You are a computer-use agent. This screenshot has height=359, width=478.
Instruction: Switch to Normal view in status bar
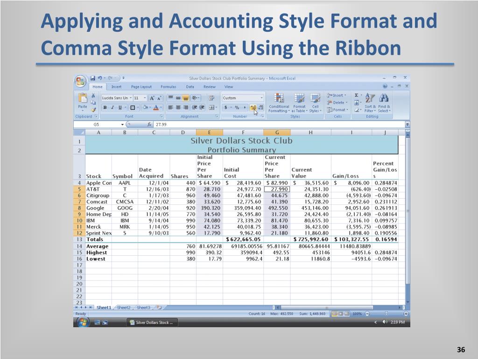coord(334,314)
